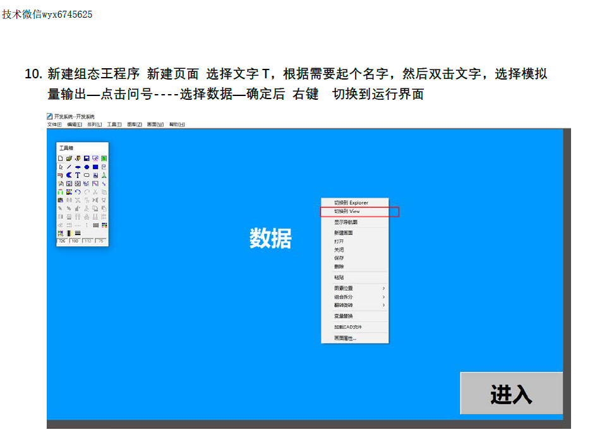Image resolution: width=590 pixels, height=432 pixels.
Task: Select the filled rectangle tool
Action: coord(95,167)
